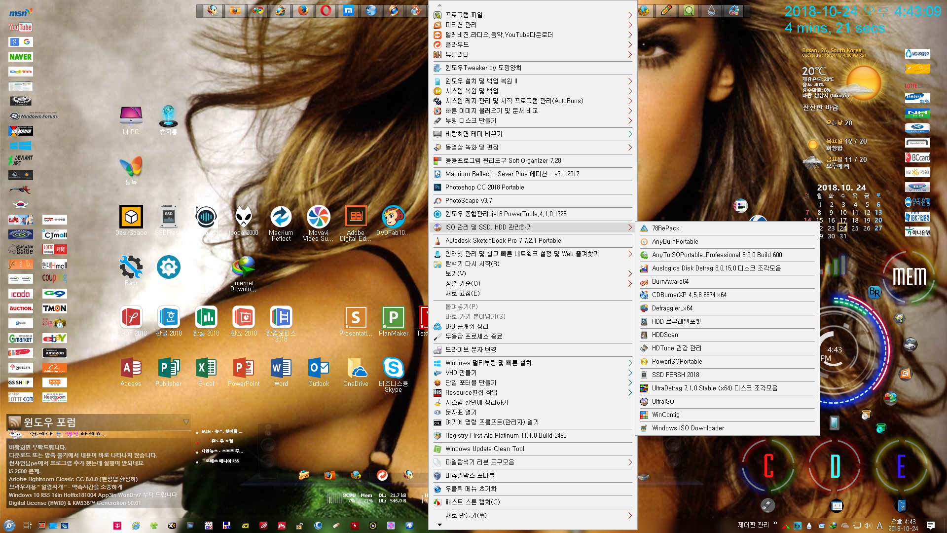Click the red C drive gauge

point(768,466)
